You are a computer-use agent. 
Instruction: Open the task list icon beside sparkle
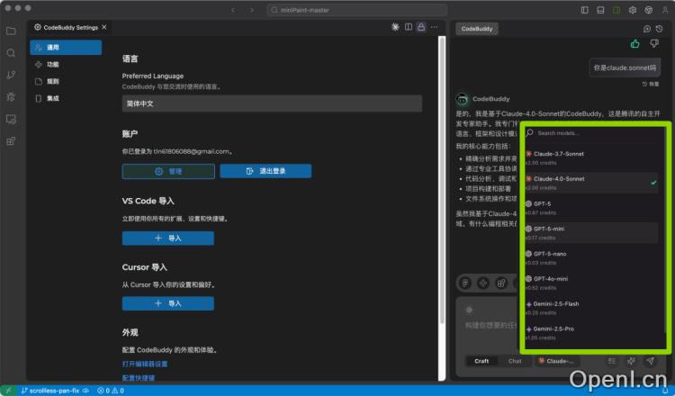pos(612,361)
